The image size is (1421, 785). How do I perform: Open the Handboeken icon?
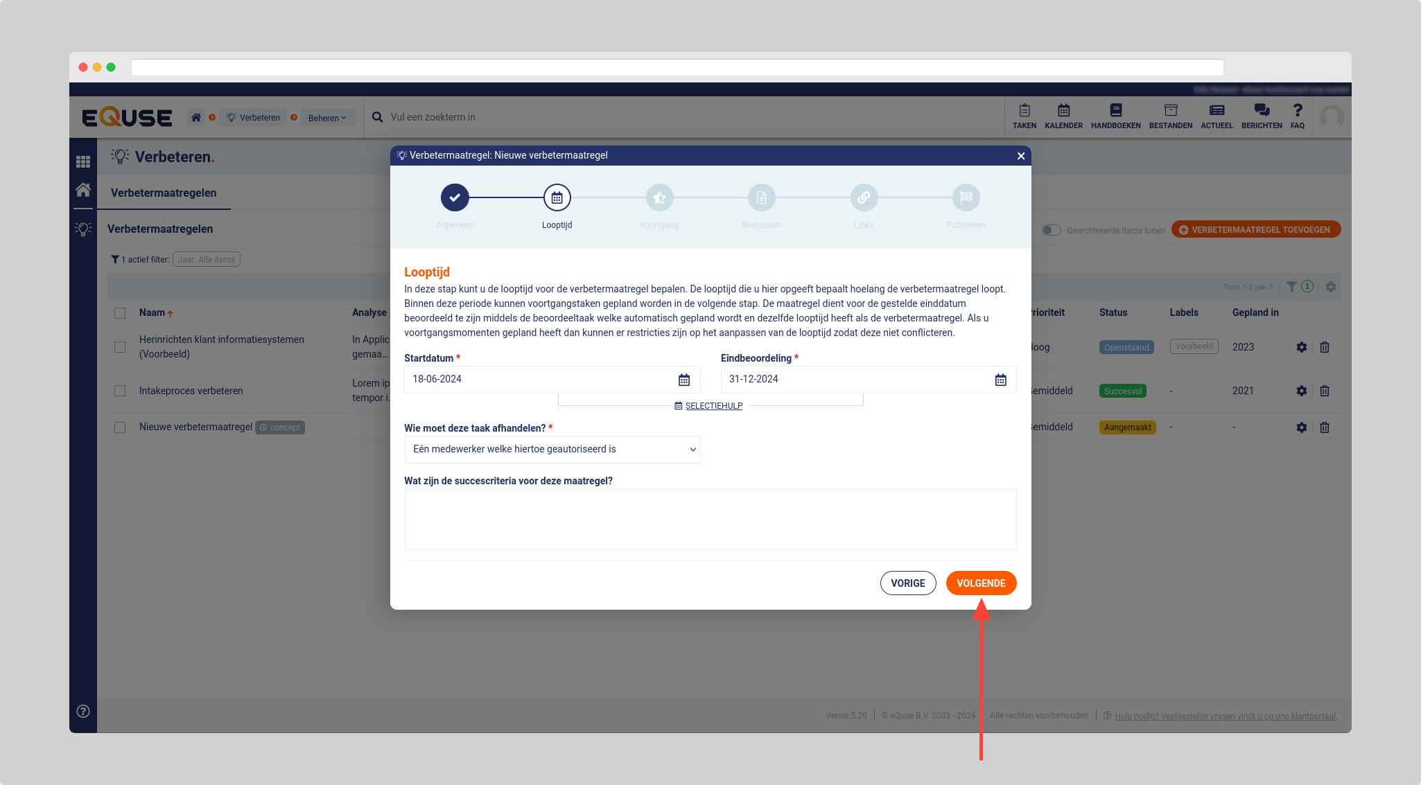[1115, 116]
